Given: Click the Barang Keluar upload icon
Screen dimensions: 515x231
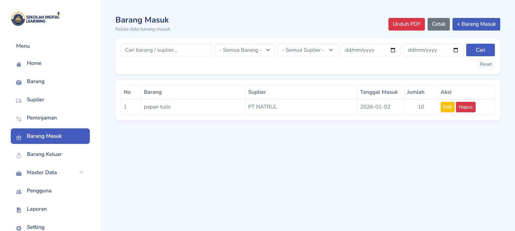Looking at the screenshot, I should point(19,155).
